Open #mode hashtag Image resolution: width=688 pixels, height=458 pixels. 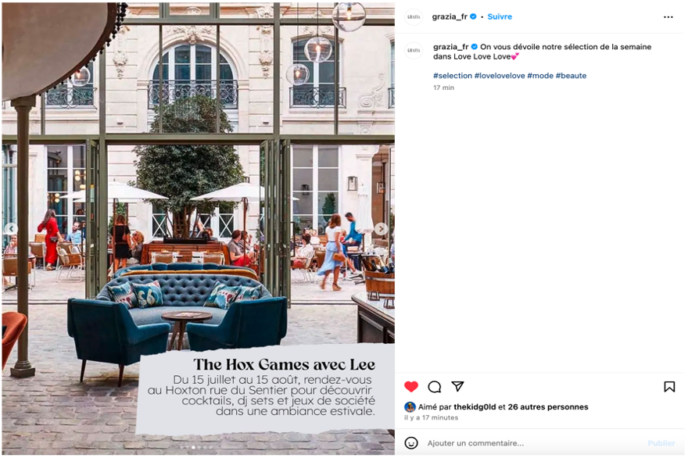[540, 76]
